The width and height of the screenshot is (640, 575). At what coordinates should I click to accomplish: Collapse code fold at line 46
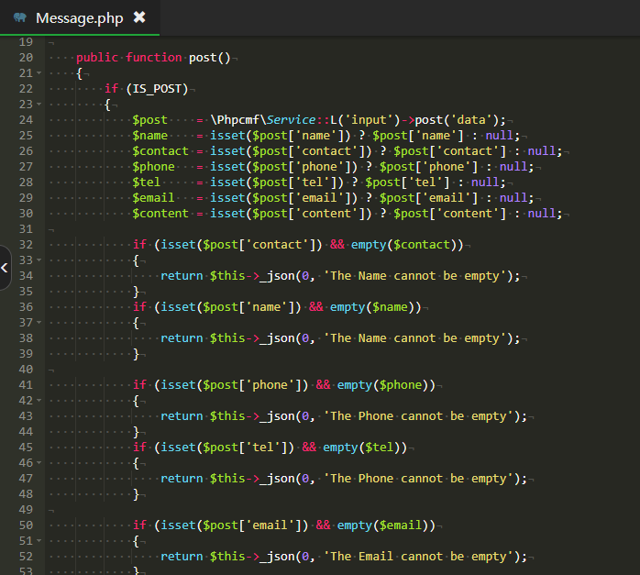pyautogui.click(x=39, y=463)
